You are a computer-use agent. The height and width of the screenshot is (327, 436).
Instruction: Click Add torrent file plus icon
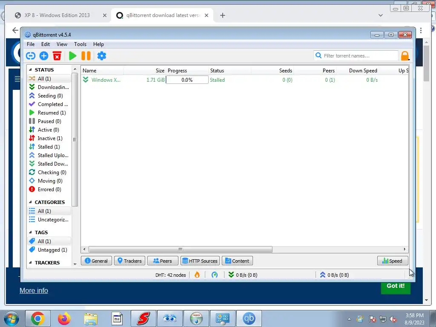pyautogui.click(x=44, y=56)
